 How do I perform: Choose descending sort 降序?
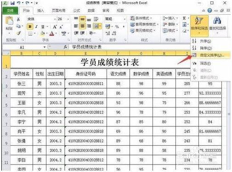[x=210, y=48]
